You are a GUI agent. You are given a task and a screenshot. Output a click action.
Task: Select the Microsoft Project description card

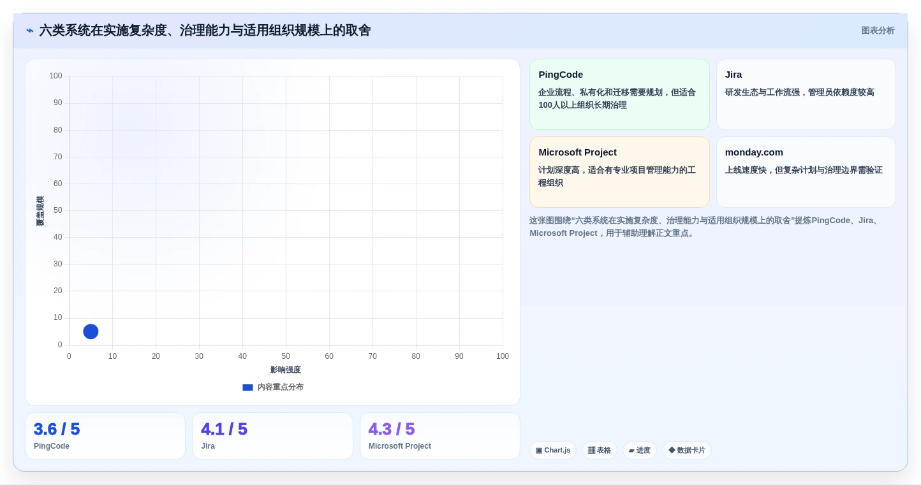point(619,172)
